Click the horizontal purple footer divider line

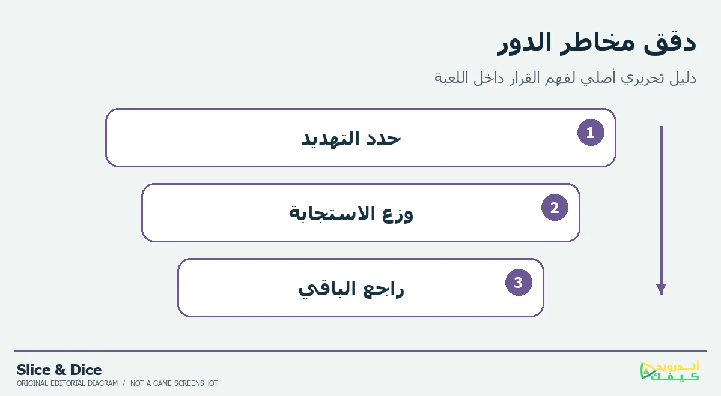360,351
